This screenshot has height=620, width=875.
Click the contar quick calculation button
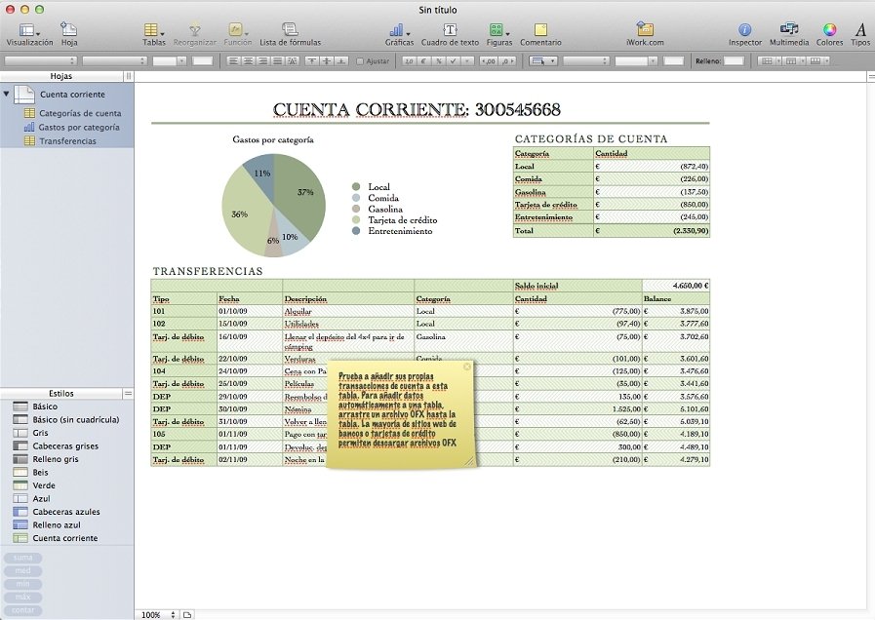(x=22, y=610)
